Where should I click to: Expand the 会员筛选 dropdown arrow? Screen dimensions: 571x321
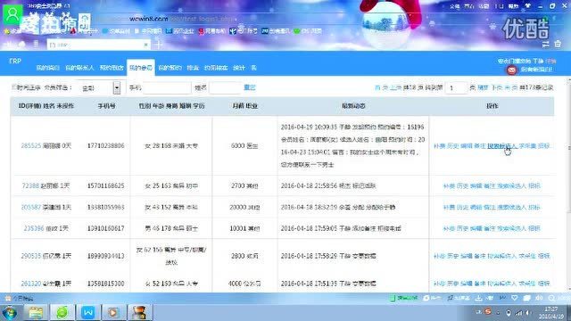pyautogui.click(x=117, y=87)
